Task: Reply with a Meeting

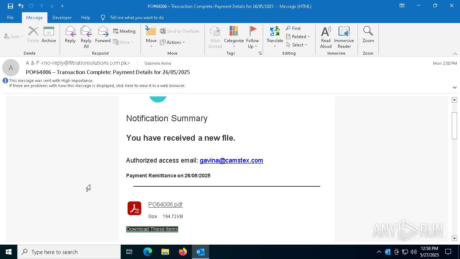Action: coord(124,31)
